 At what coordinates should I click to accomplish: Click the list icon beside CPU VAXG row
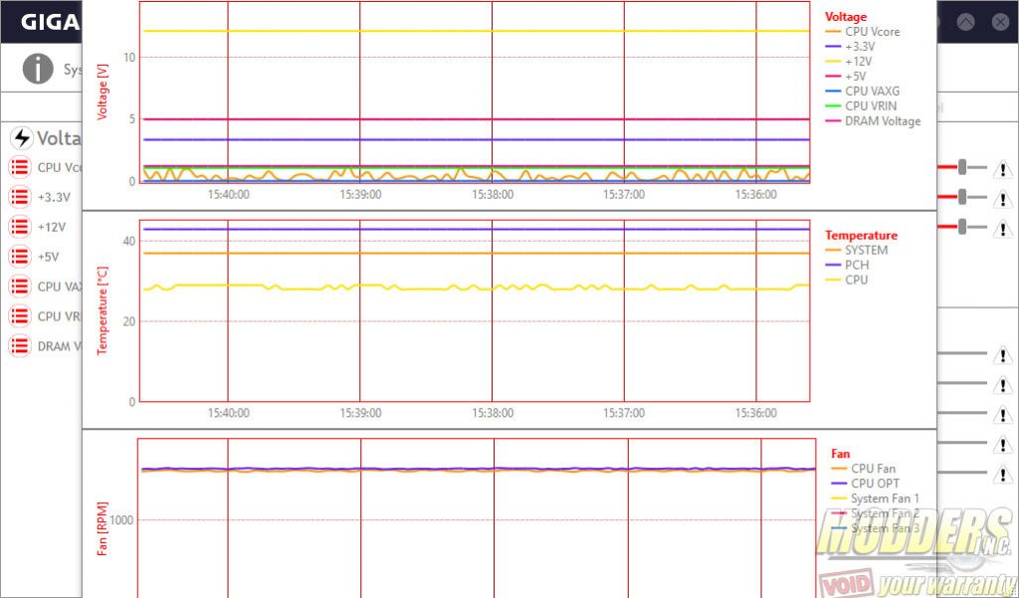[x=20, y=286]
